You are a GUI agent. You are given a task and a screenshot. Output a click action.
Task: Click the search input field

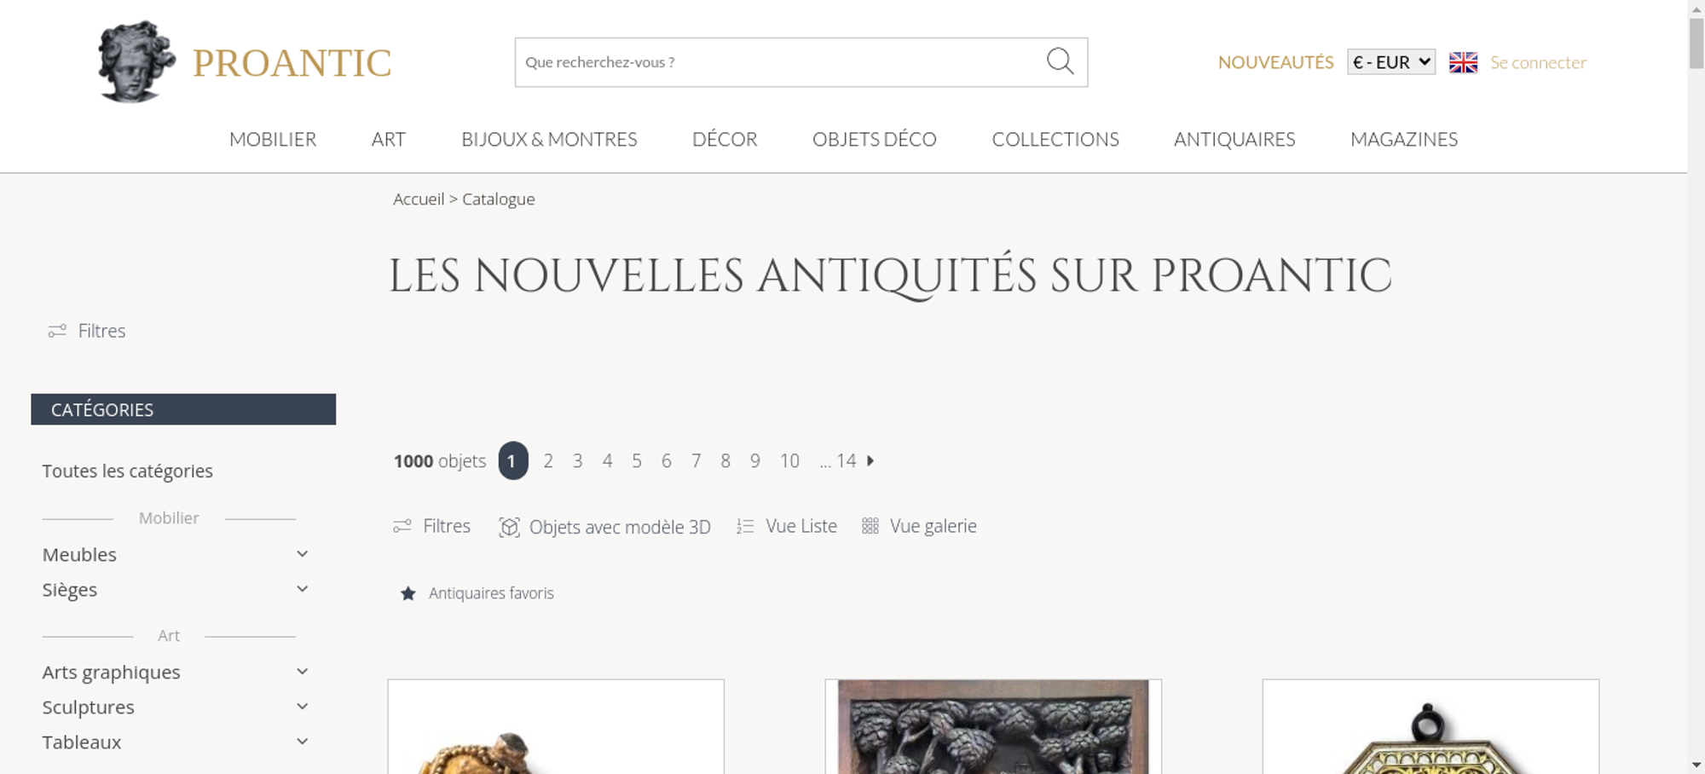click(x=780, y=62)
